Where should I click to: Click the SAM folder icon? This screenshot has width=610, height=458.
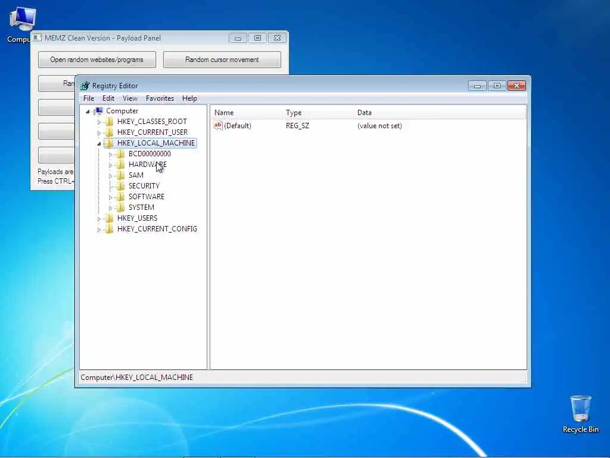[121, 175]
